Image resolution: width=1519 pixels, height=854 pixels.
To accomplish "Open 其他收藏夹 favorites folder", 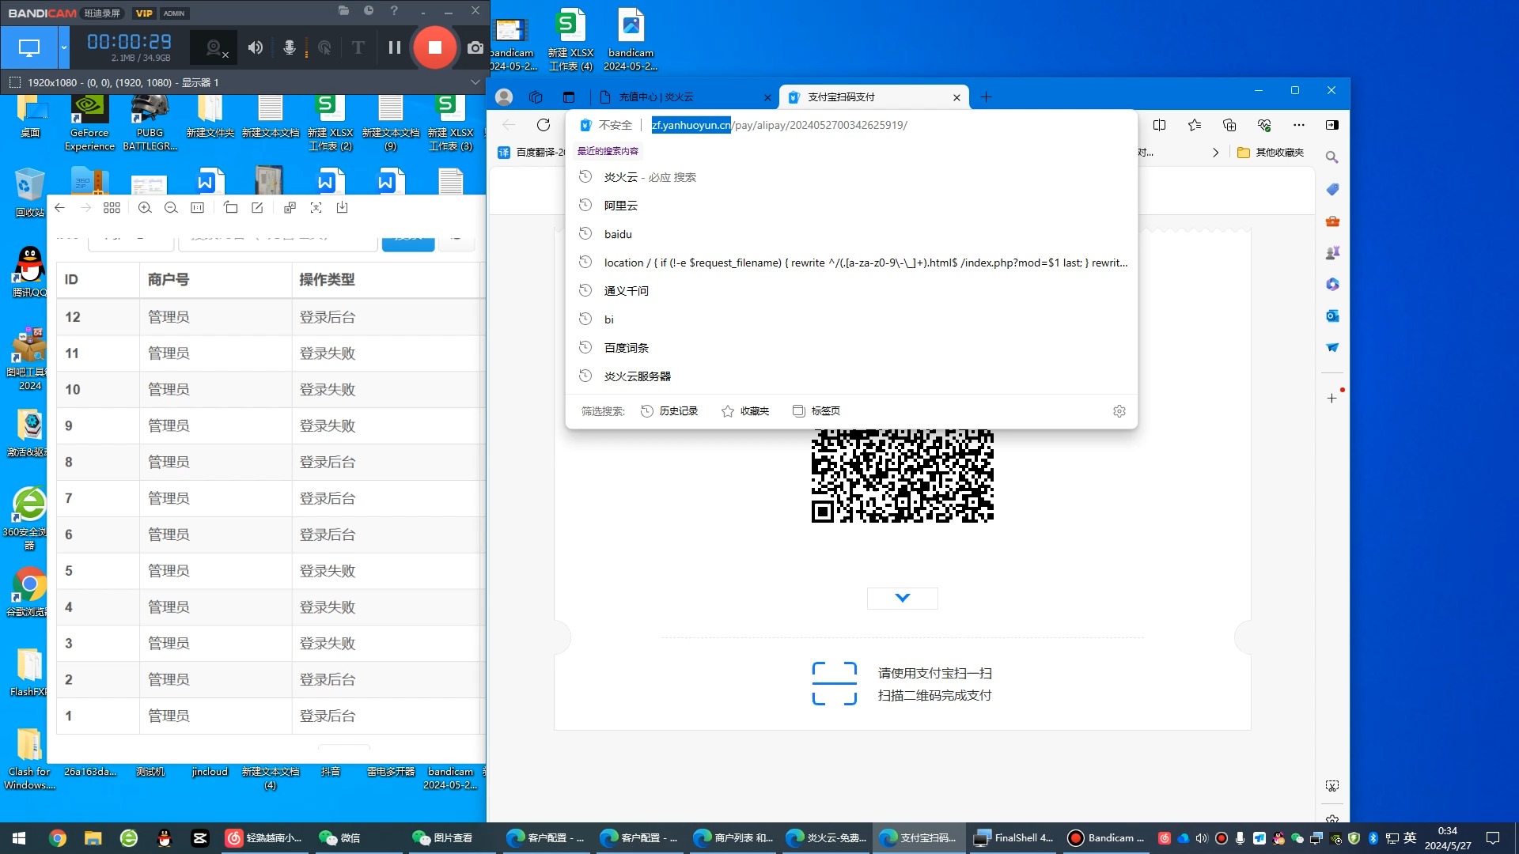I will (1271, 153).
